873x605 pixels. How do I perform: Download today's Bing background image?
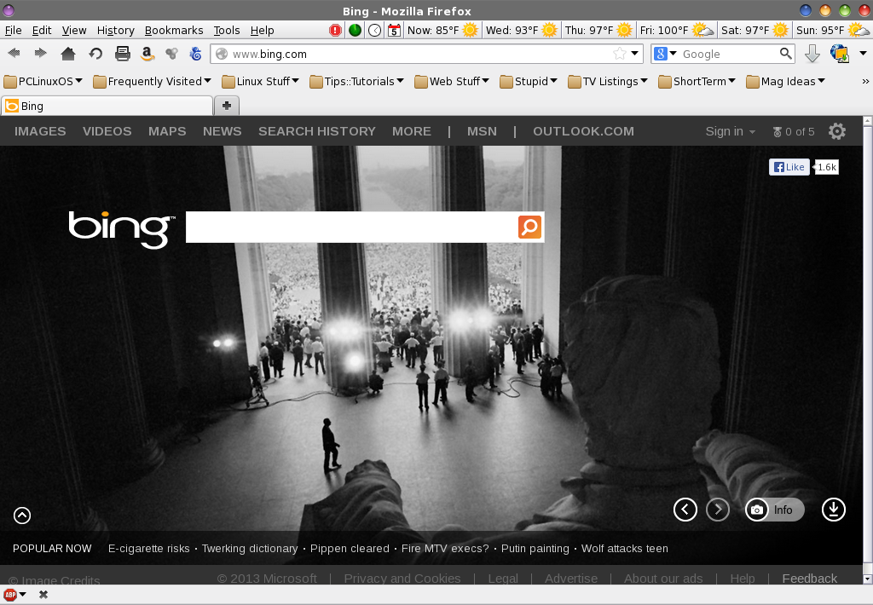[833, 510]
